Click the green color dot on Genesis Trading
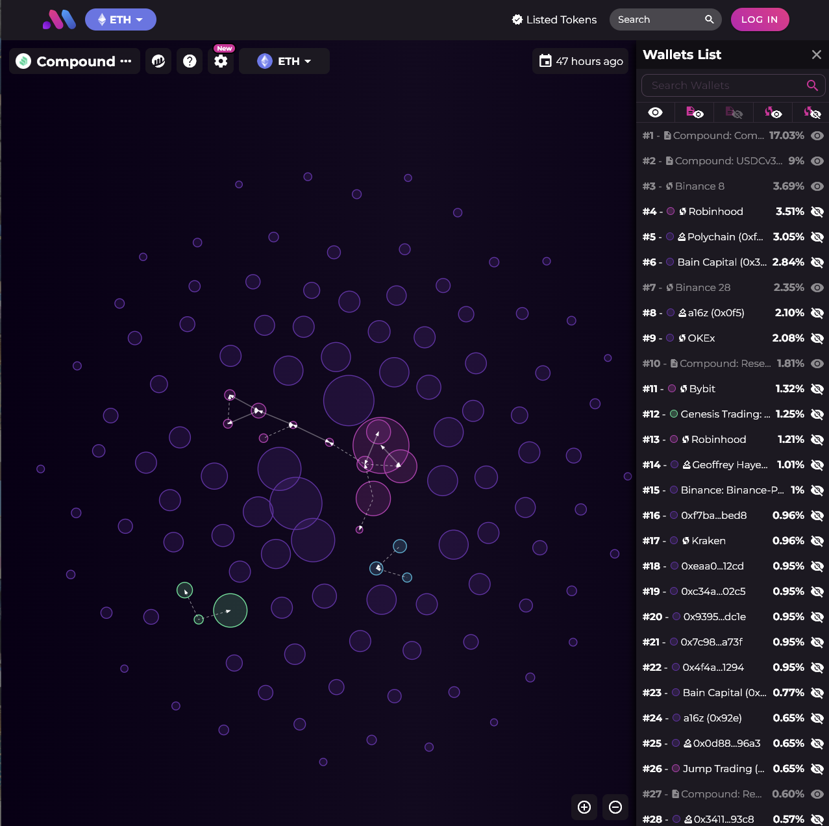 click(x=674, y=414)
